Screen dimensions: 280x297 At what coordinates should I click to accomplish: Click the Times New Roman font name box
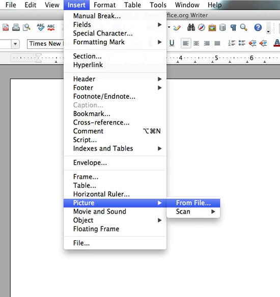tap(45, 44)
